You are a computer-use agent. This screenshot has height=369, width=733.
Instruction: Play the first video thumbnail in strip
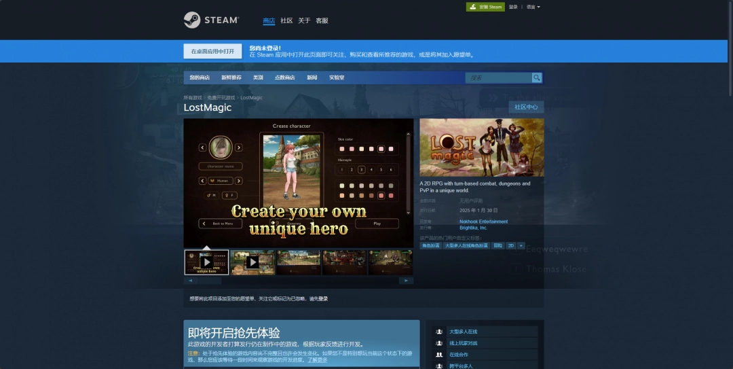coord(206,262)
